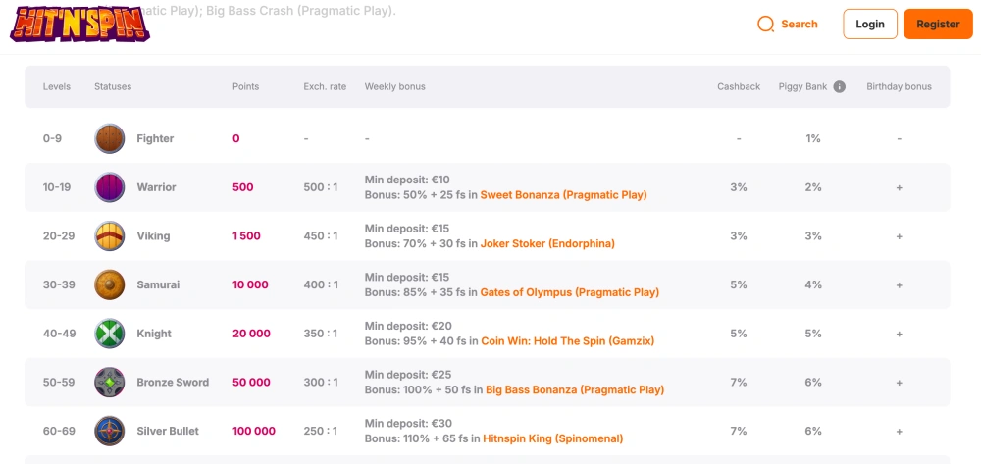Click the Bronze Sword badge icon

[x=110, y=382]
